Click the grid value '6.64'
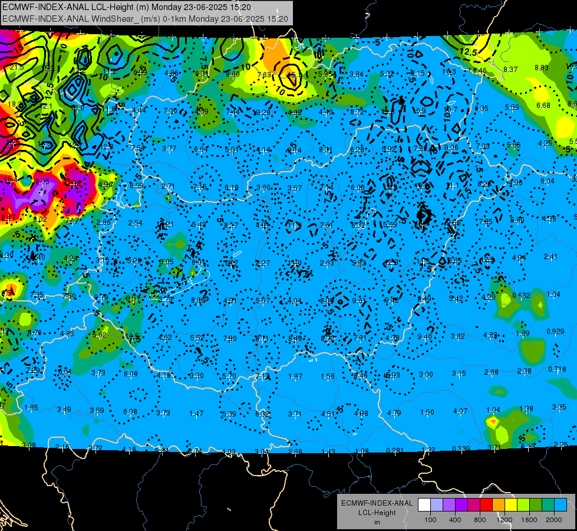 coord(201,149)
